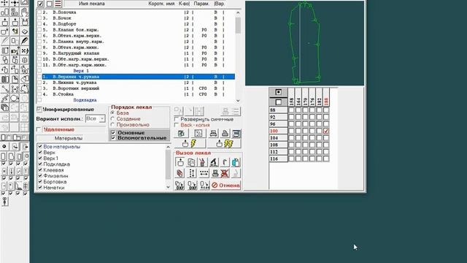The width and height of the screenshot is (467, 263).
Task: Toggle the Вспомогательные checkbox
Action: click(113, 138)
